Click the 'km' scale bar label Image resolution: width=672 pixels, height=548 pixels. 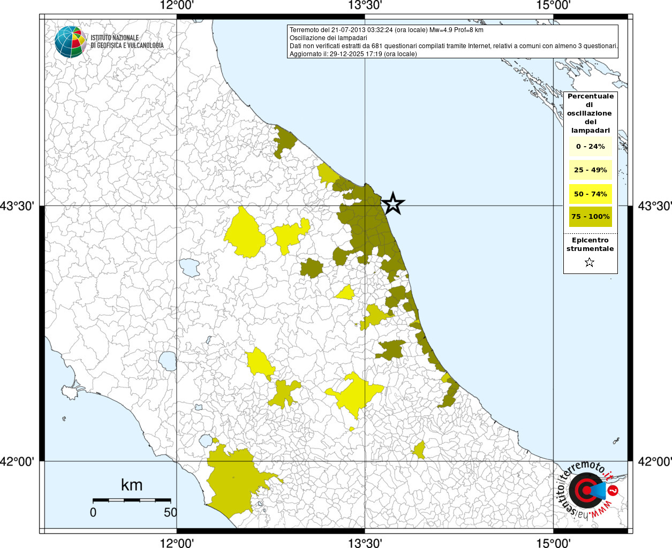(x=132, y=485)
